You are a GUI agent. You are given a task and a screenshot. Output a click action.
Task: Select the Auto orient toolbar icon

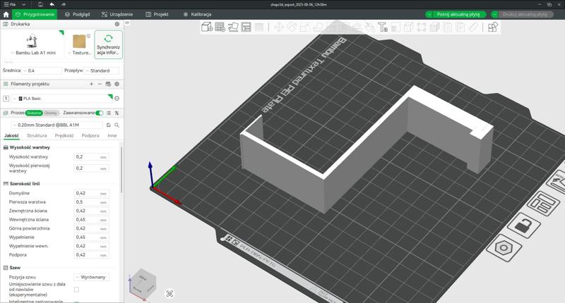[x=233, y=27]
